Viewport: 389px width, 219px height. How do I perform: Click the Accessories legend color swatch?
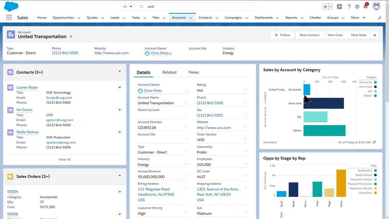(376, 82)
